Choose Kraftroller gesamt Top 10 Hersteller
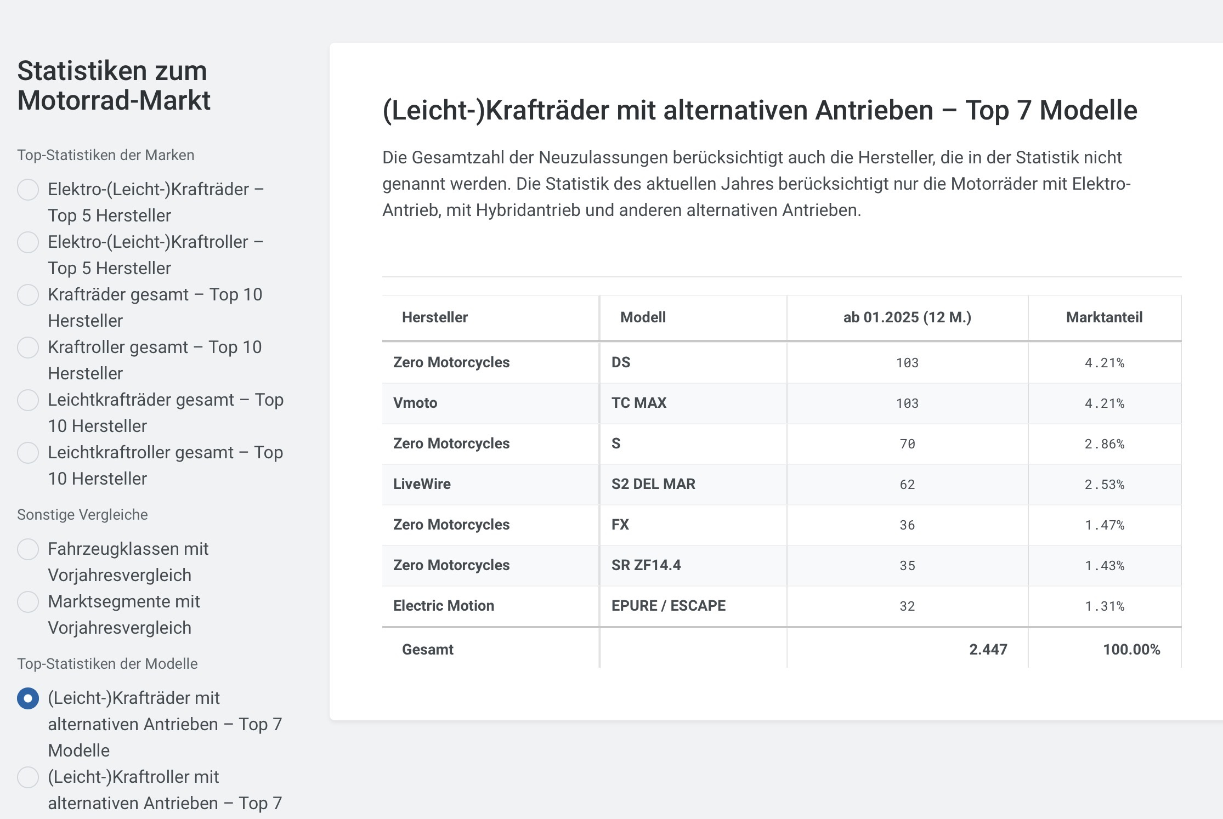Image resolution: width=1223 pixels, height=819 pixels. click(28, 348)
